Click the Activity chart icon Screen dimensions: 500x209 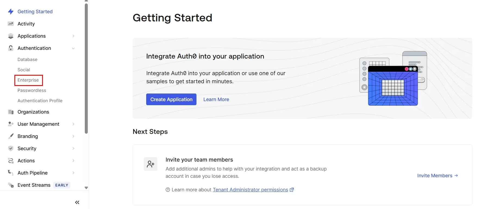tap(11, 24)
